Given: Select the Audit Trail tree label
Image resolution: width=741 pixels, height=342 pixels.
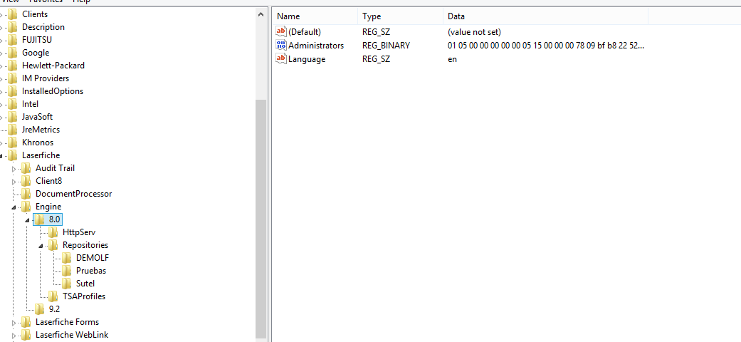Looking at the screenshot, I should 55,168.
